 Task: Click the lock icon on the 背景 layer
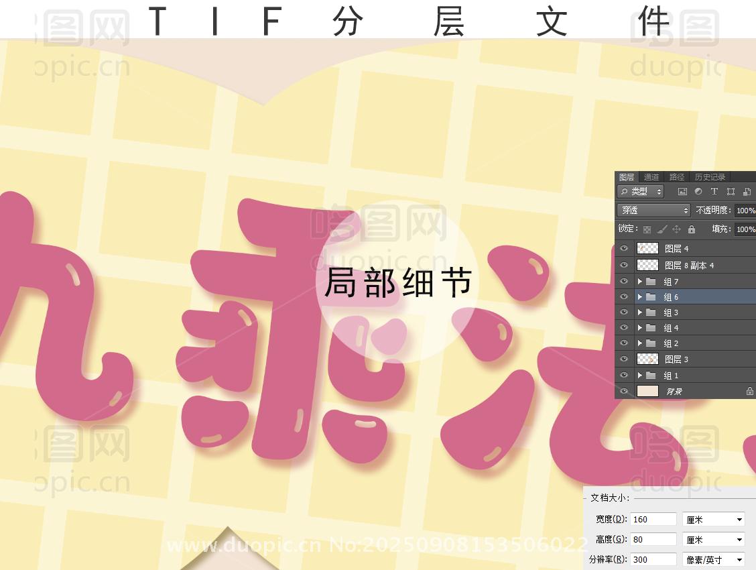tap(750, 391)
